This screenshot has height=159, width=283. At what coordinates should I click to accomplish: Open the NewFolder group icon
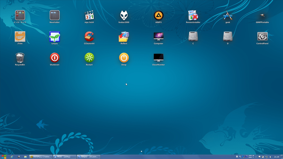click(55, 15)
